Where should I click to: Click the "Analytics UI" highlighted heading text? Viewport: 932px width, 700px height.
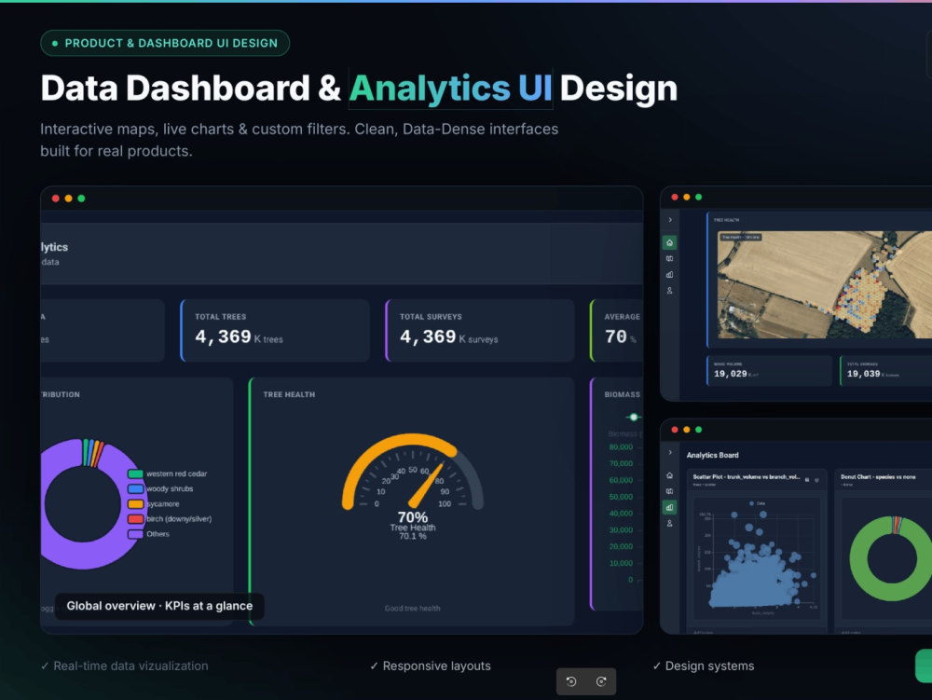450,89
